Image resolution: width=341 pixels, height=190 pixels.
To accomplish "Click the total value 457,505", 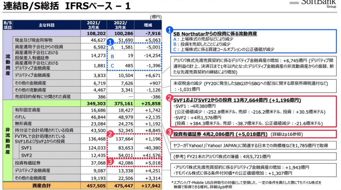I will [x=96, y=186].
